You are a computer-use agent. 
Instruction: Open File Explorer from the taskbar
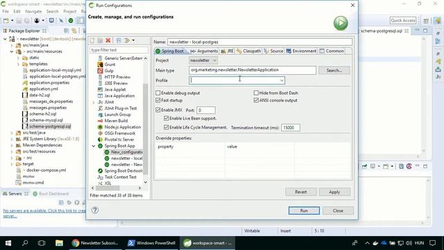pyautogui.click(x=59, y=243)
